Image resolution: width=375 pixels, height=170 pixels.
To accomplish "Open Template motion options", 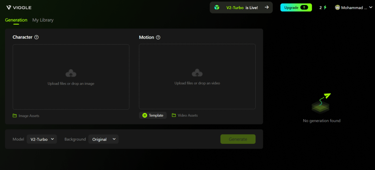I will pyautogui.click(x=153, y=116).
